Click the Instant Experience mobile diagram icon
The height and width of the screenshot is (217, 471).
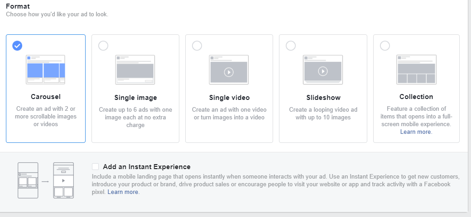pos(45,180)
